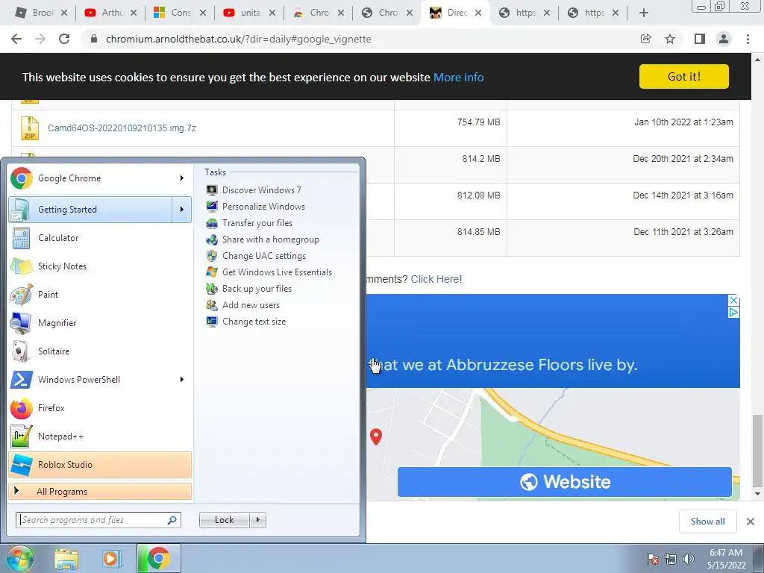Screen dimensions: 764x573
Task: Bookmark this page star
Action: point(670,39)
